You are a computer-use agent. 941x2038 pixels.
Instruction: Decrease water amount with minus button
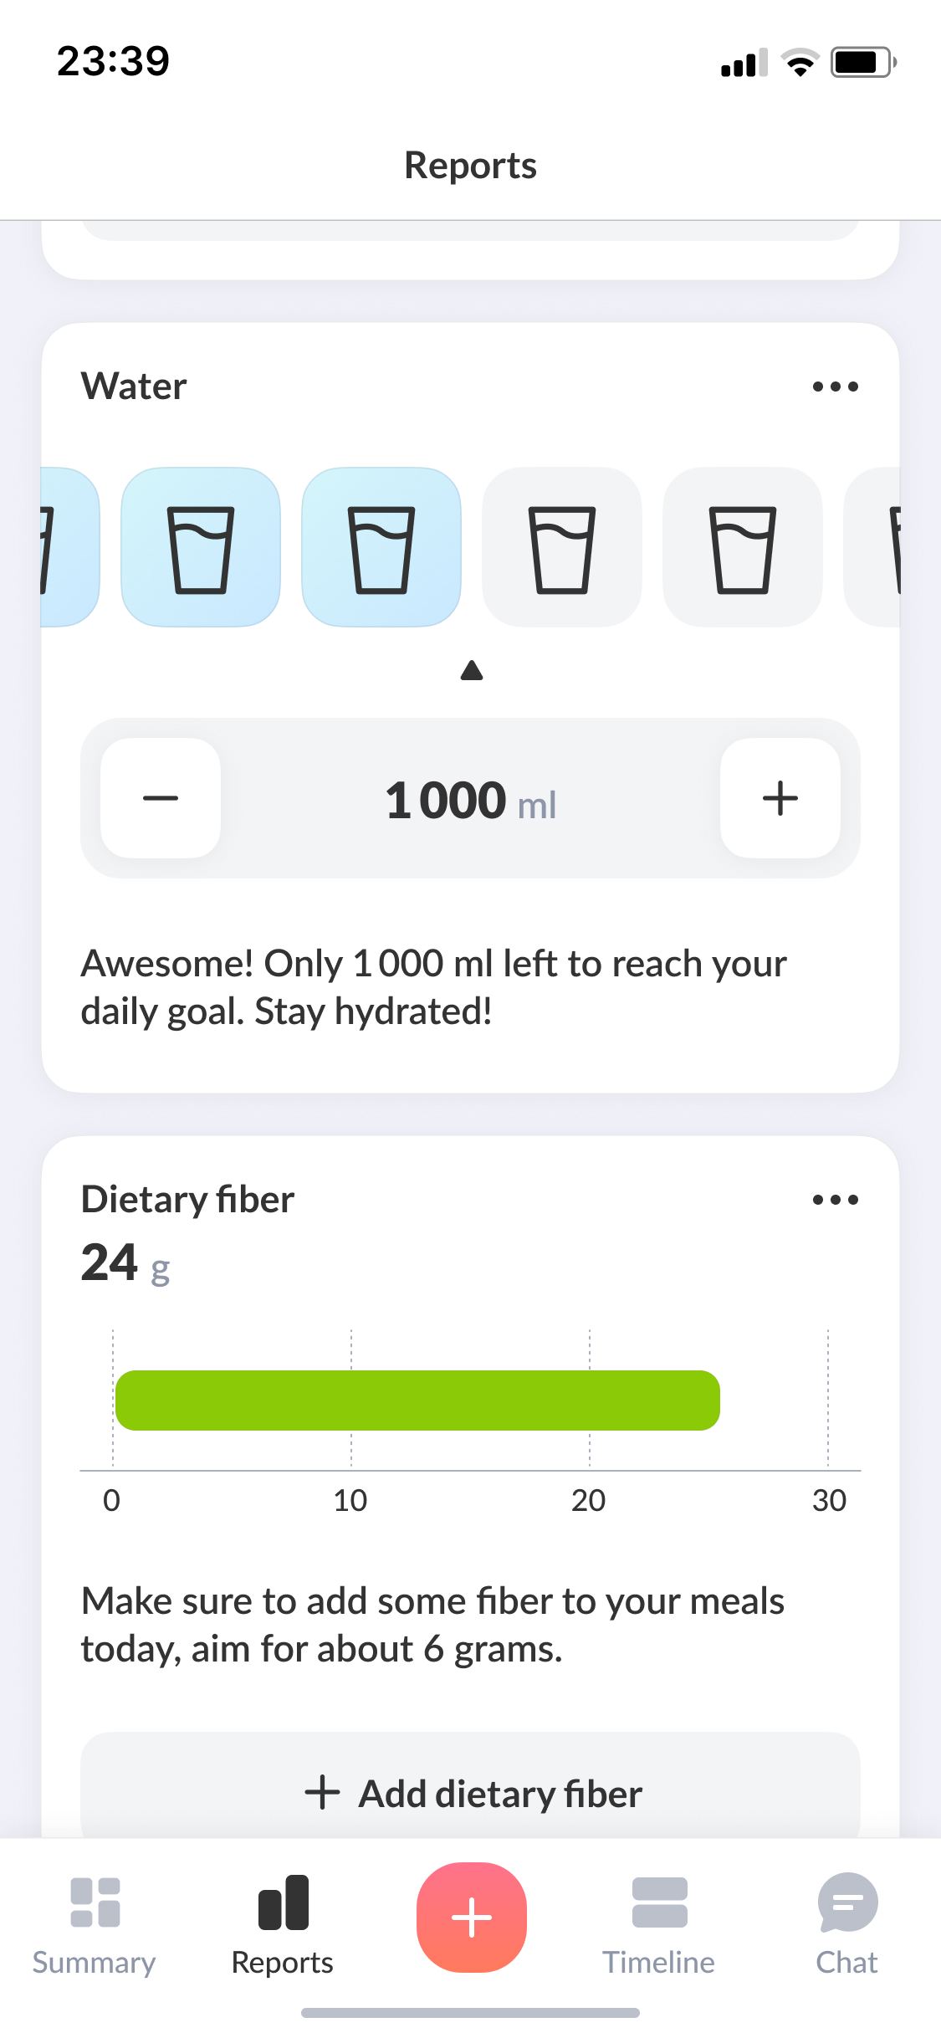point(161,798)
